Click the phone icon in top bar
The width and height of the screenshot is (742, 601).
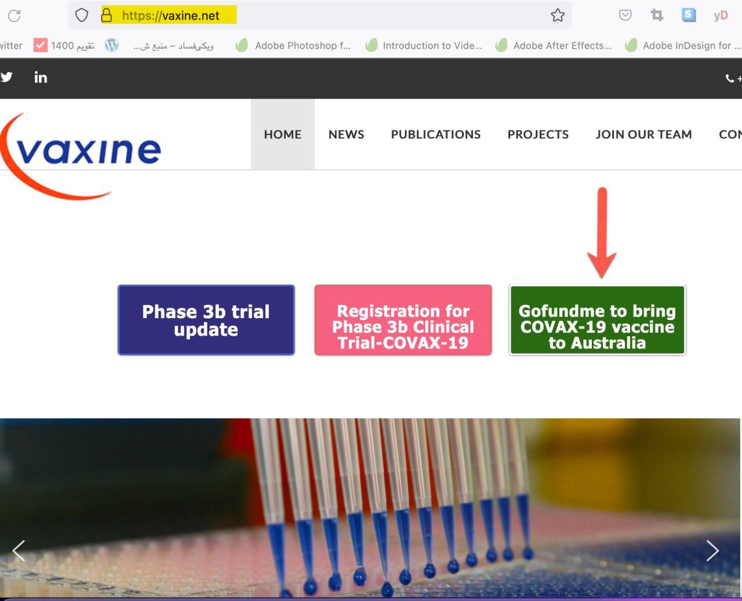(730, 78)
